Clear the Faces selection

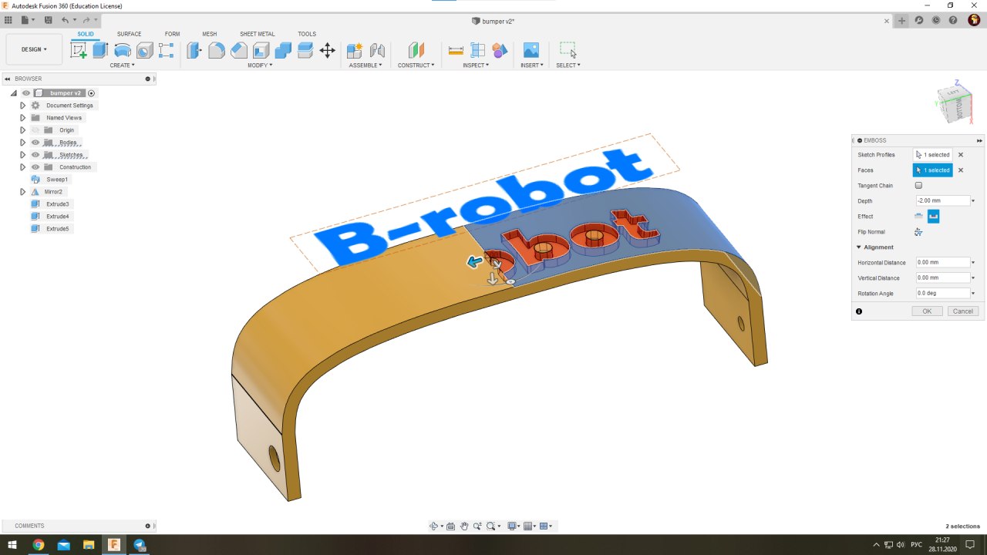[961, 170]
